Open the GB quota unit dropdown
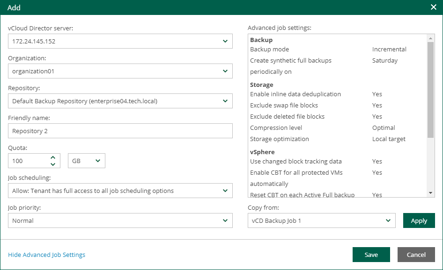 click(87, 161)
